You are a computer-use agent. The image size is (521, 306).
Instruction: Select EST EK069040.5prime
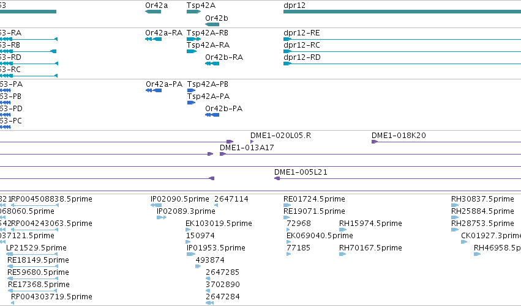tap(289, 242)
